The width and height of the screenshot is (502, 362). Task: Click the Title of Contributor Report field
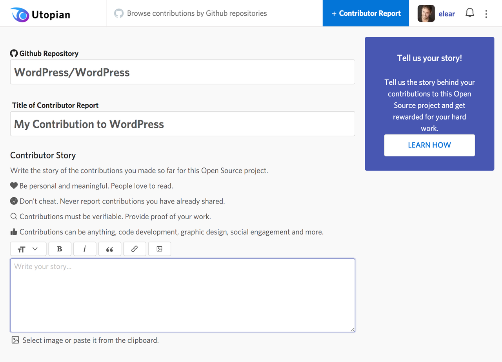point(183,124)
